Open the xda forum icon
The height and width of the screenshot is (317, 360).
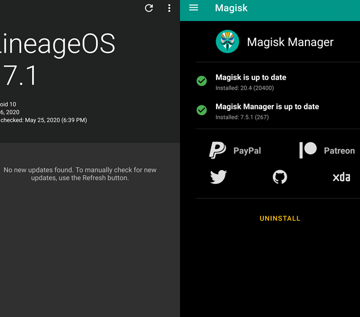point(341,177)
